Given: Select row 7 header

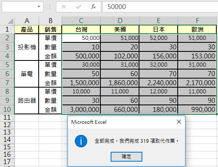Looking at the screenshot, I should 7,83.
